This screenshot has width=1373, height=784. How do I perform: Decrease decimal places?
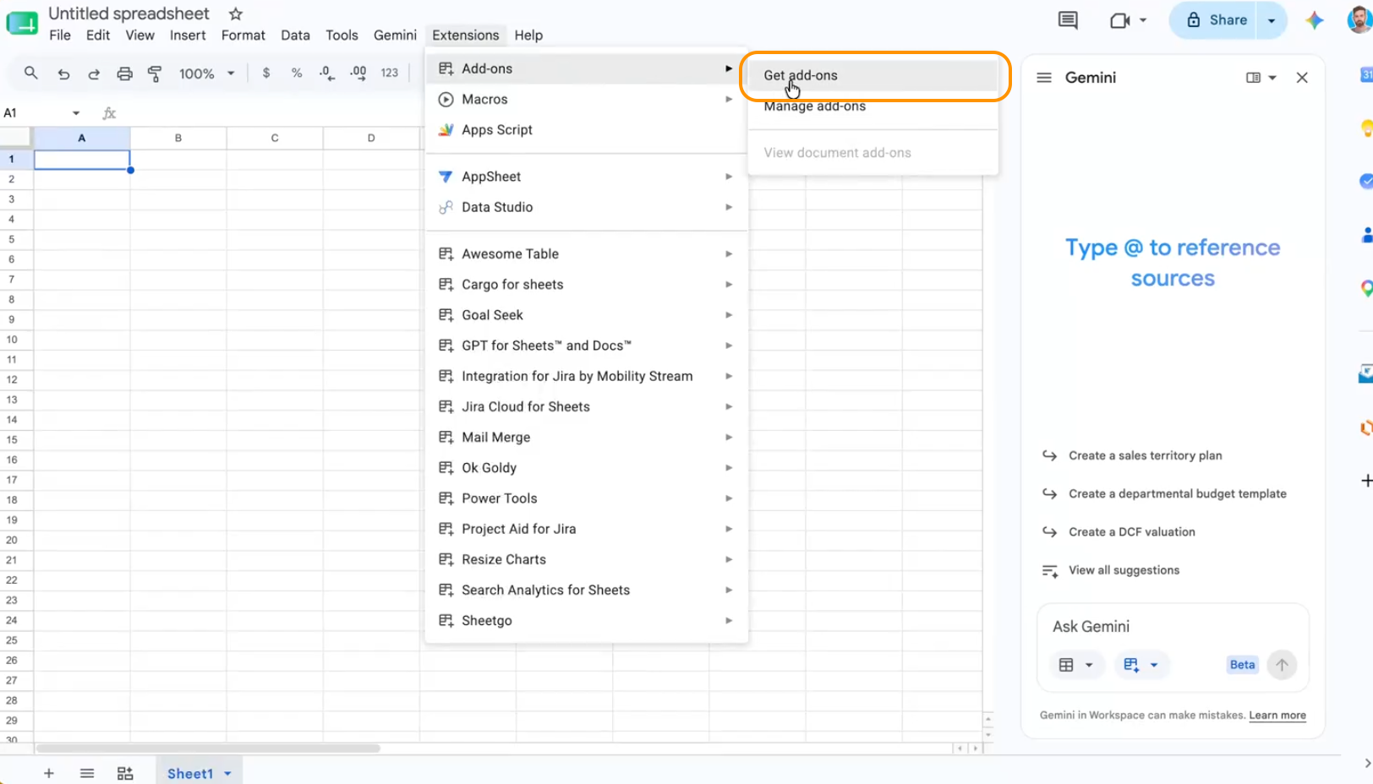[327, 73]
